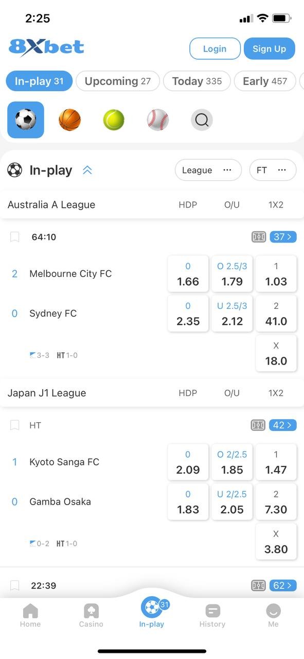Bookmark the Kyoto Sanga vs Gamba Osaka match

point(15,425)
